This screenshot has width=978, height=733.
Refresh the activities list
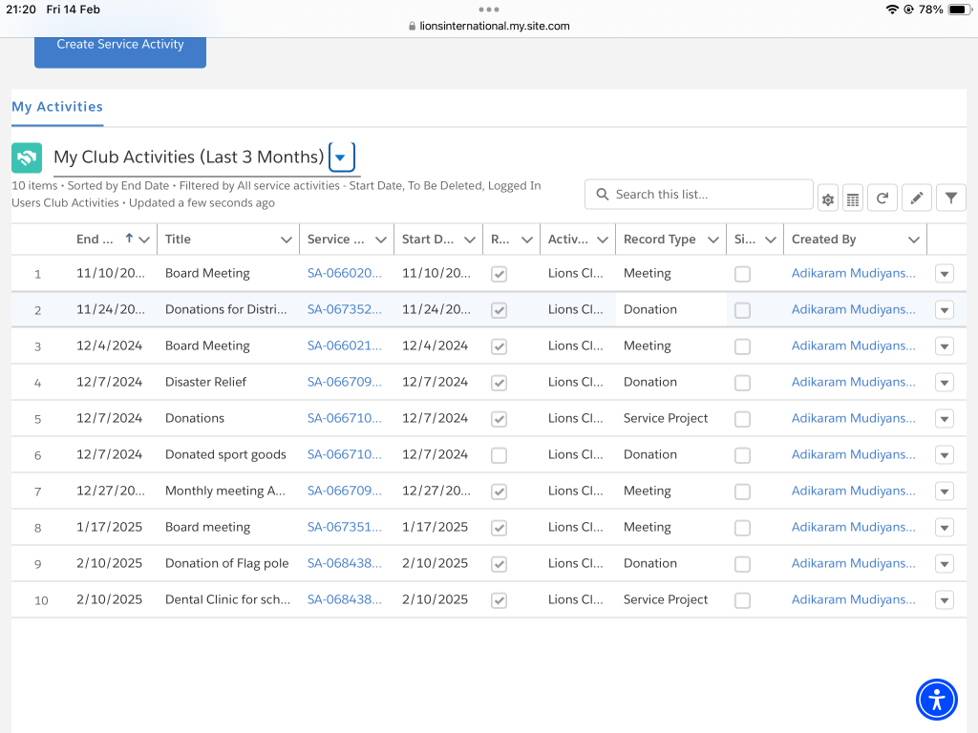click(x=882, y=199)
